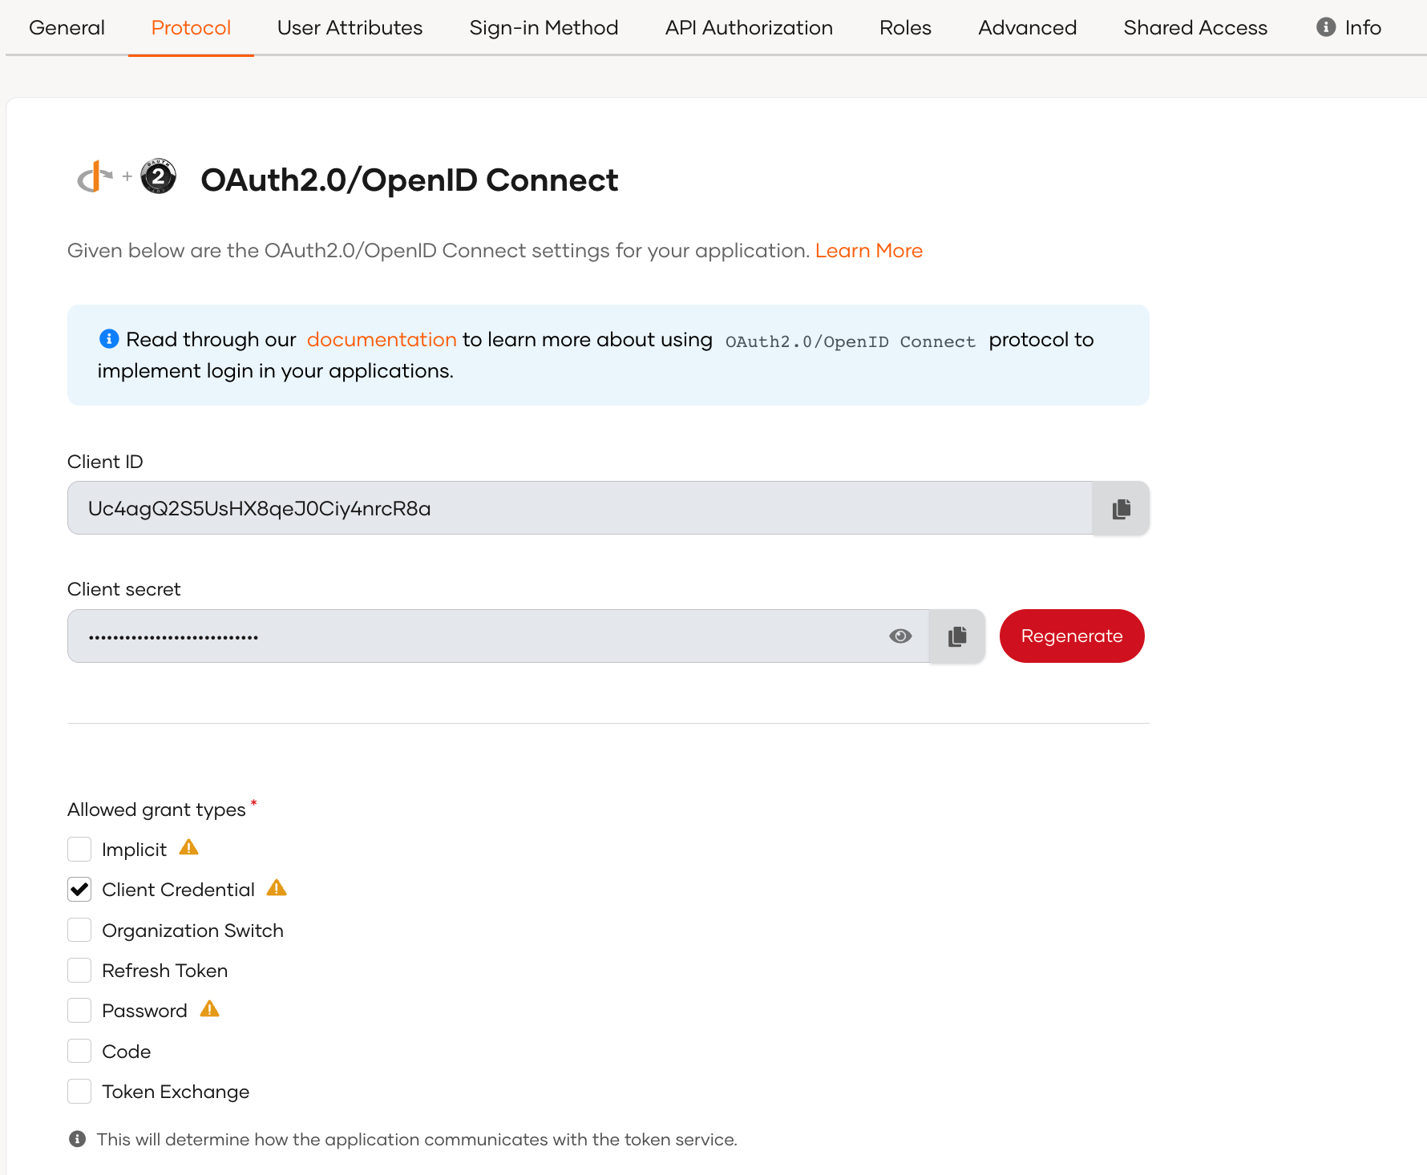Viewport: 1427px width, 1175px height.
Task: Click the warning icon beside Implicit
Action: pos(189,848)
